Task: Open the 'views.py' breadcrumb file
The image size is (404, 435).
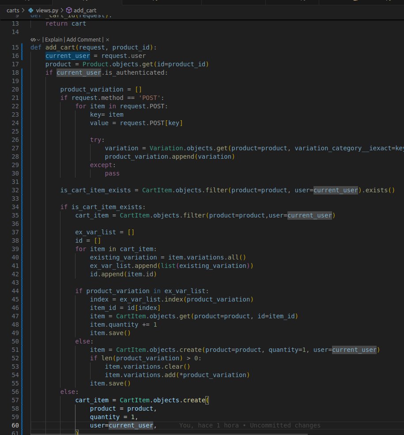Action: [x=47, y=10]
